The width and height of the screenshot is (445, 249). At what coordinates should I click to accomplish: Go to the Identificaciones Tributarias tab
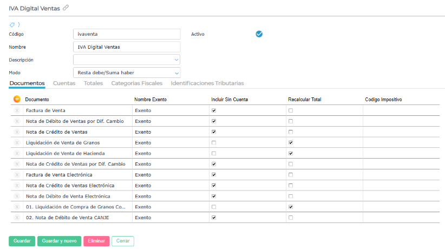click(x=207, y=83)
